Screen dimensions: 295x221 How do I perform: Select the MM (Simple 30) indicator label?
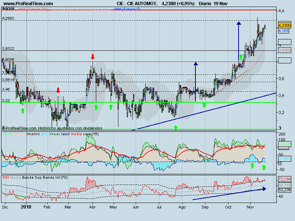(33, 9)
